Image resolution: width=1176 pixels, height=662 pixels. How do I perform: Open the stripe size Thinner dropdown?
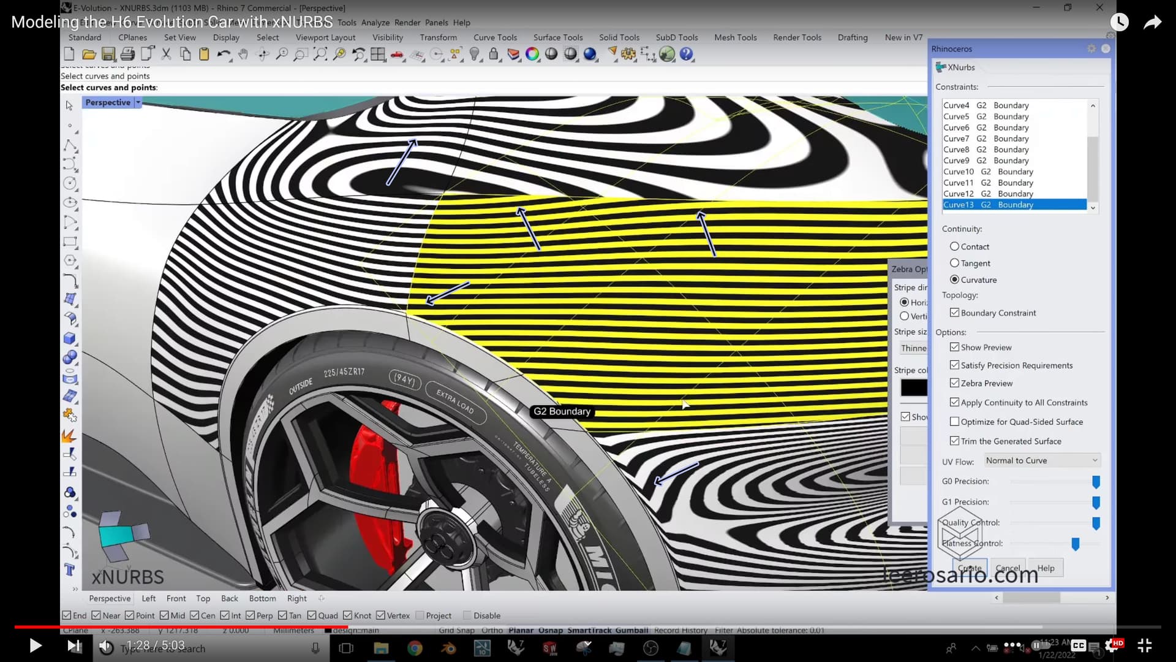pos(913,348)
